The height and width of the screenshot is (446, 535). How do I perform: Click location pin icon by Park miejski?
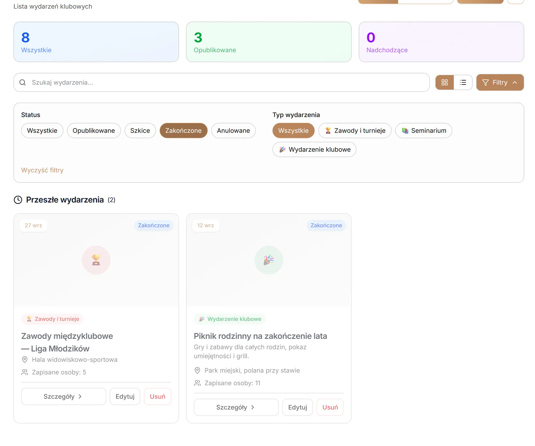point(197,370)
